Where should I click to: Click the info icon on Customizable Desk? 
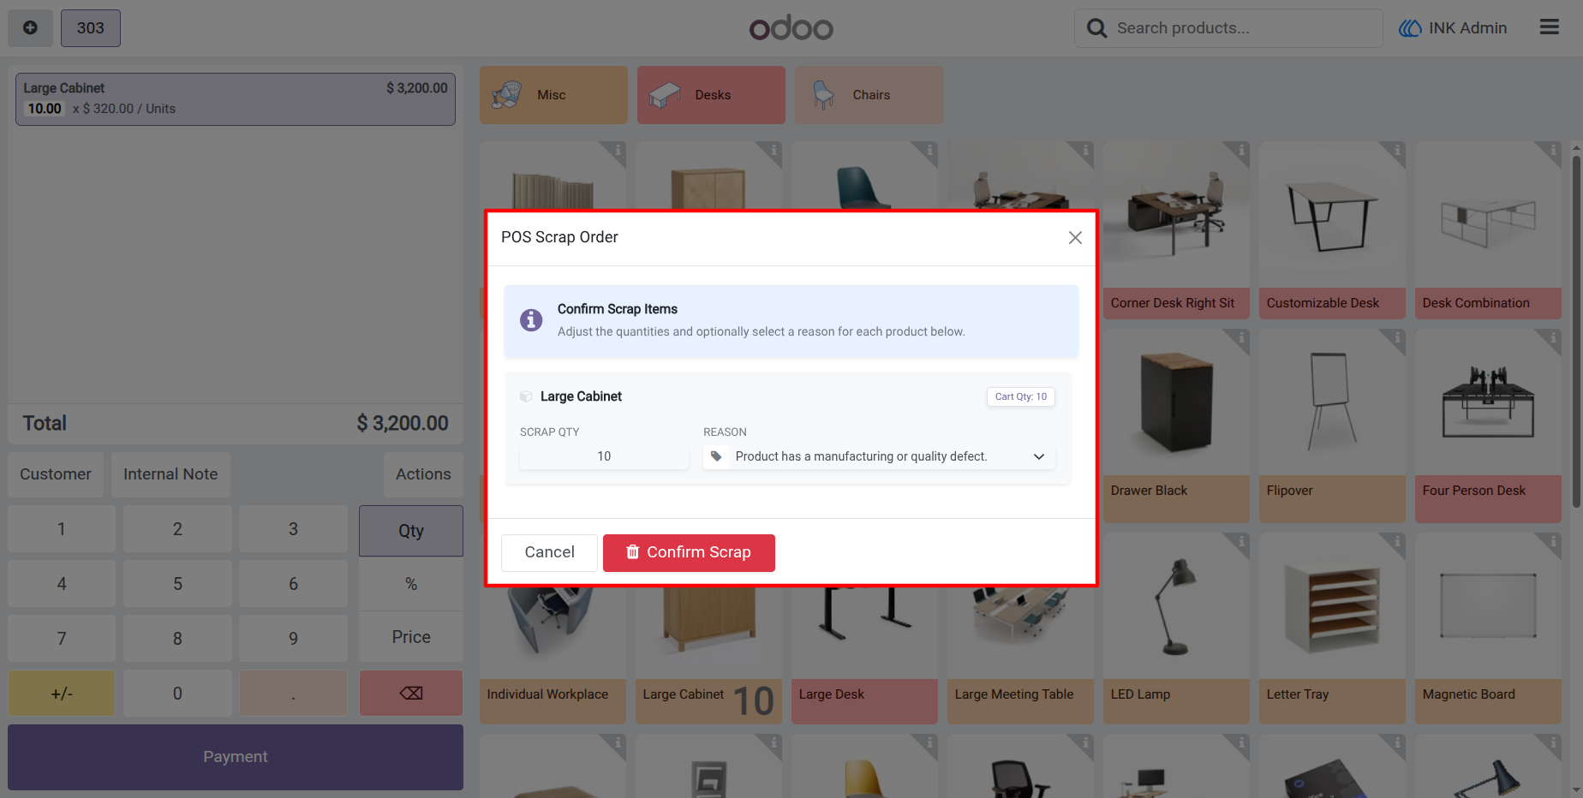coord(1396,152)
